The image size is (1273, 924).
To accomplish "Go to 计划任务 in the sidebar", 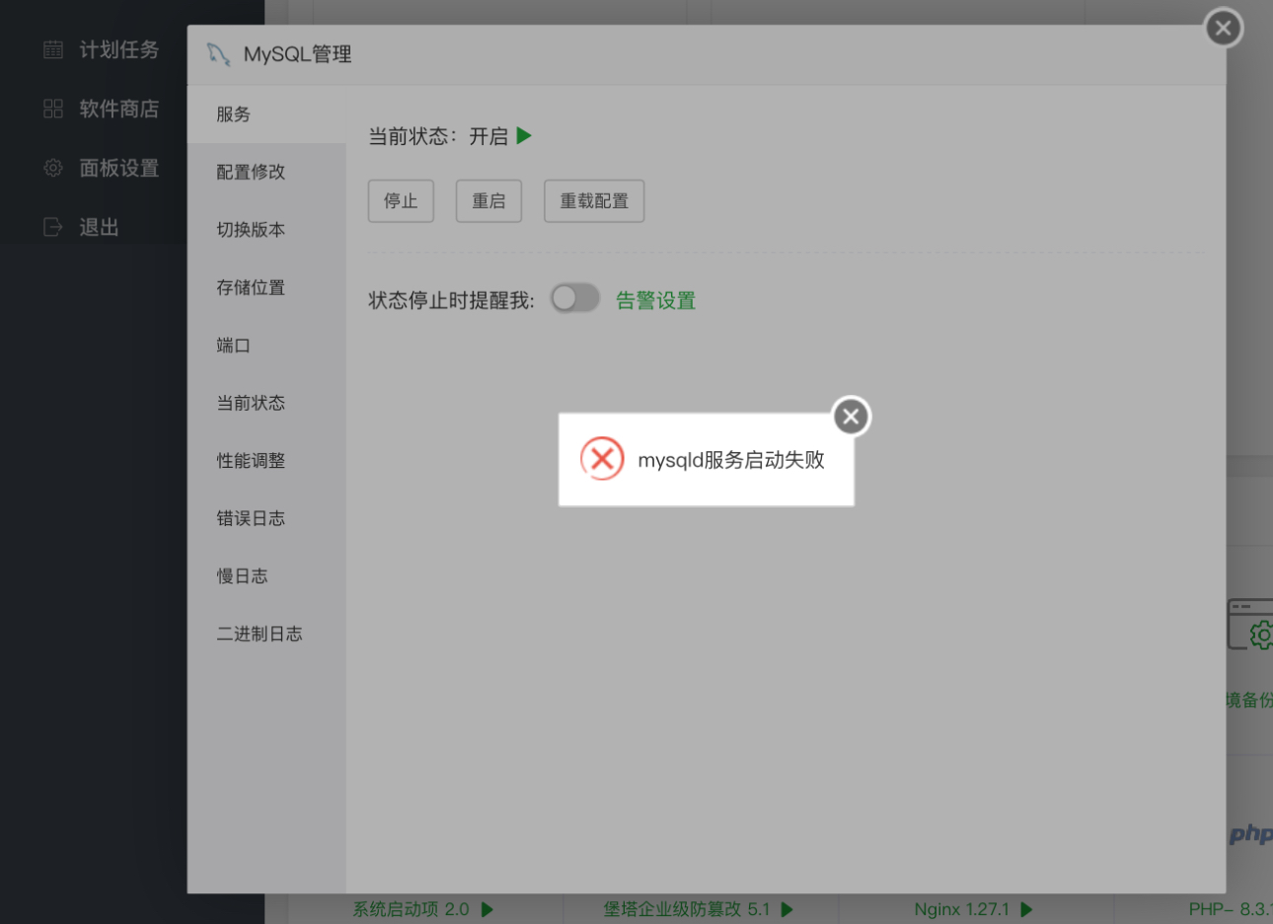I will [119, 49].
